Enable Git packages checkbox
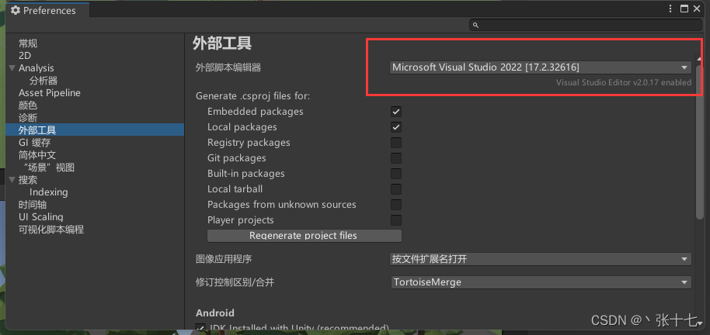This screenshot has height=335, width=710. pyautogui.click(x=396, y=158)
